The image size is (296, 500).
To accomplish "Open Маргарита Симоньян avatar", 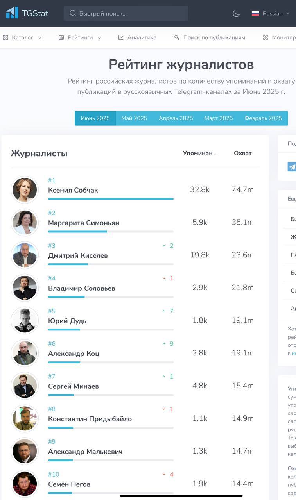I will click(x=25, y=222).
